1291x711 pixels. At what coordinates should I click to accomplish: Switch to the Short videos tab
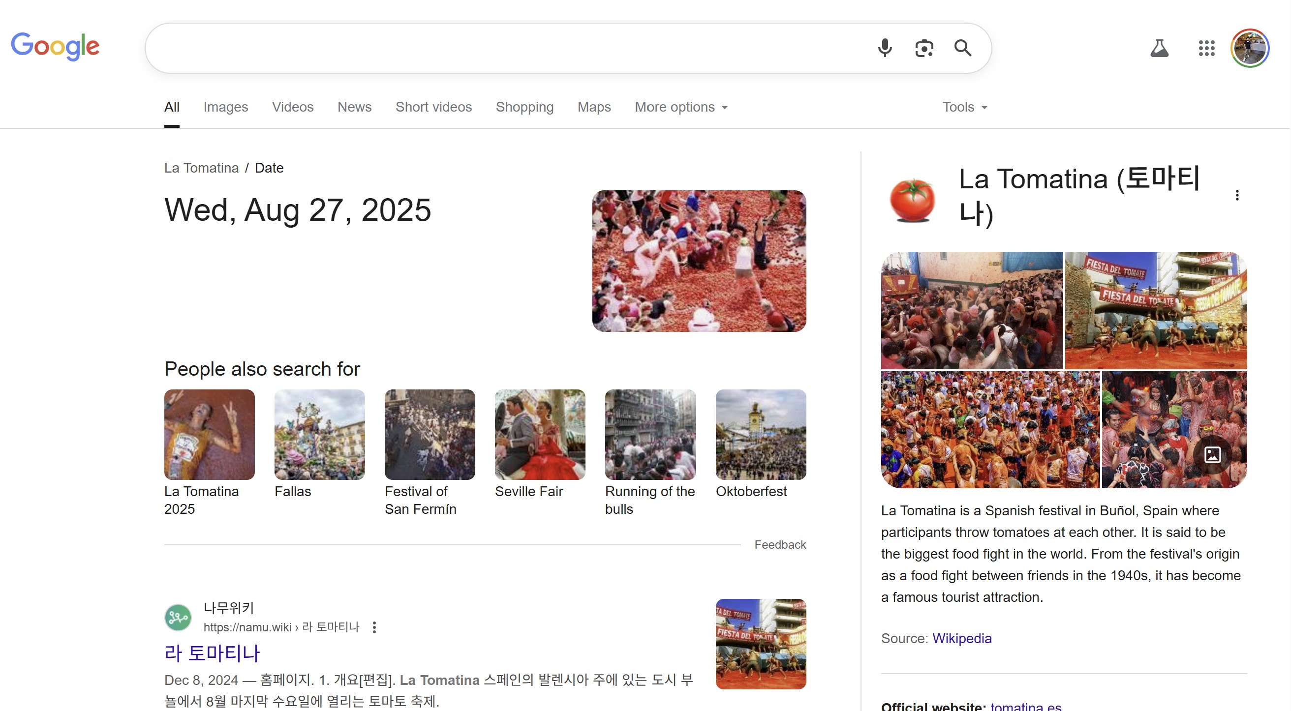(434, 107)
